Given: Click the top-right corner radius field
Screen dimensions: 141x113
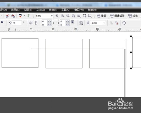Looking at the screenshot, I should pos(63,21).
